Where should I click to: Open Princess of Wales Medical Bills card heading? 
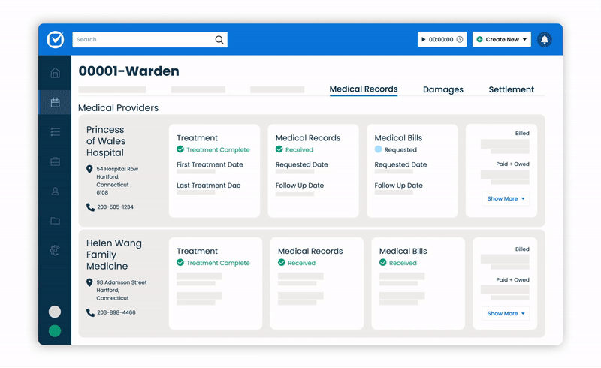coord(398,138)
